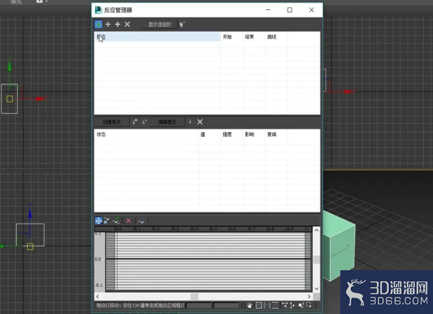Screen dimensions: 433x314
Task: Click the cursor filter icon beside 显示选定的
Action: pyautogui.click(x=182, y=24)
